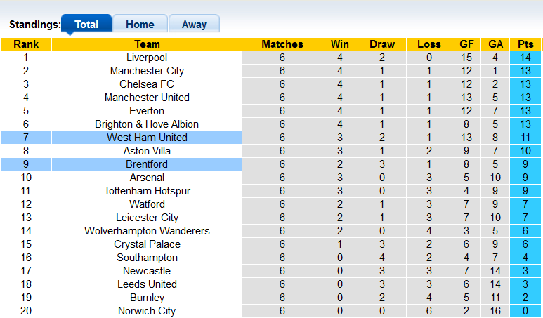
Task: Click the Norwich City team name
Action: point(147,311)
